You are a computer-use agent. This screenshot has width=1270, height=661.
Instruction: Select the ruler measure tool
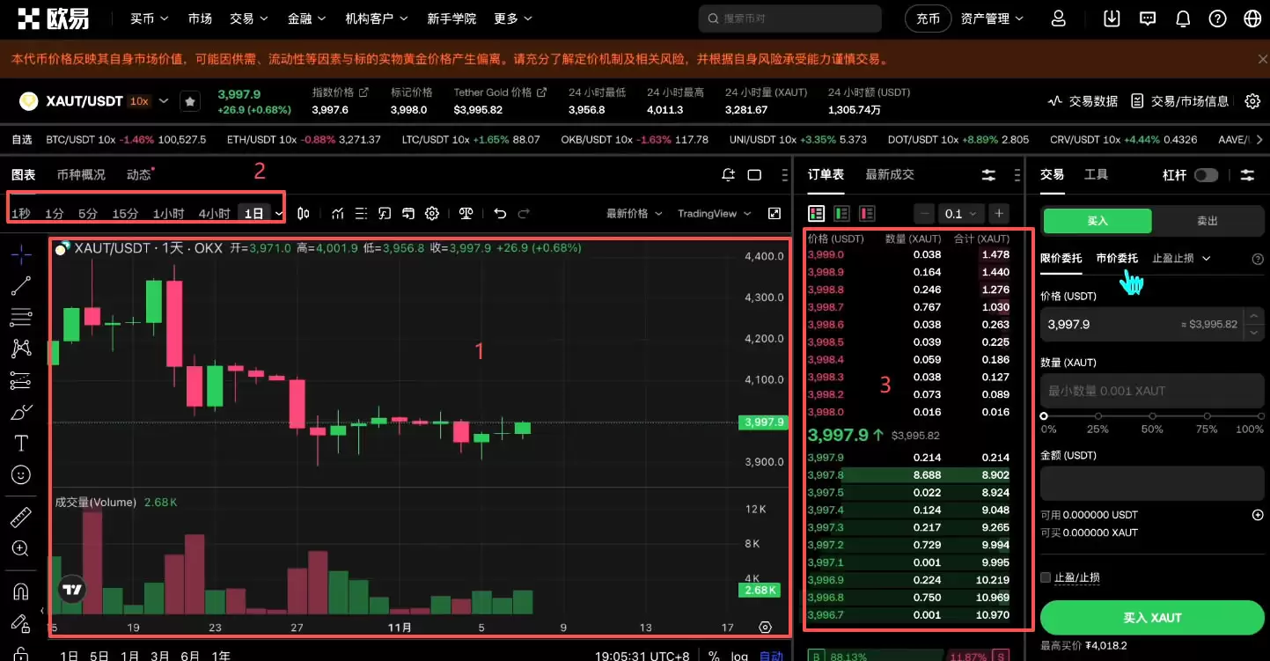(x=20, y=517)
